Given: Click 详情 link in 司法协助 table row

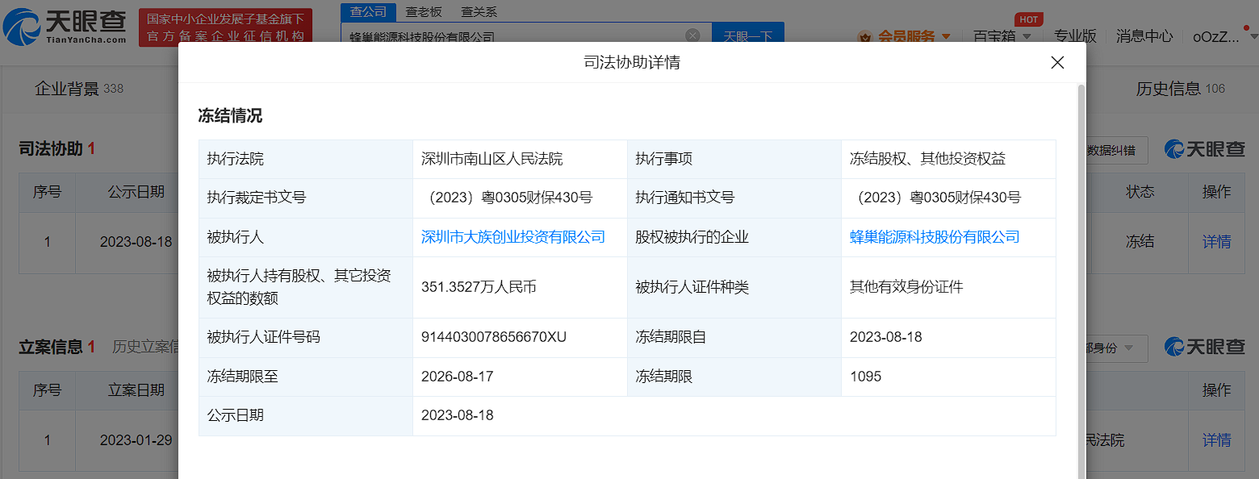Looking at the screenshot, I should 1216,241.
